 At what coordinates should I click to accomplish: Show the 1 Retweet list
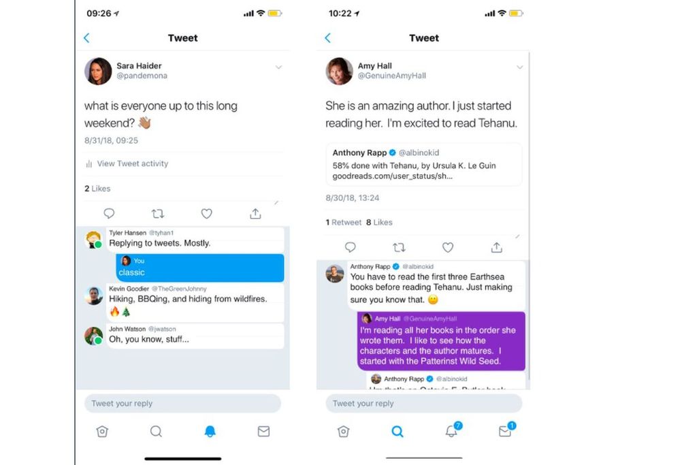point(343,222)
